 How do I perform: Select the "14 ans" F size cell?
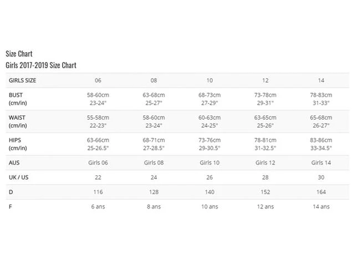(x=321, y=206)
